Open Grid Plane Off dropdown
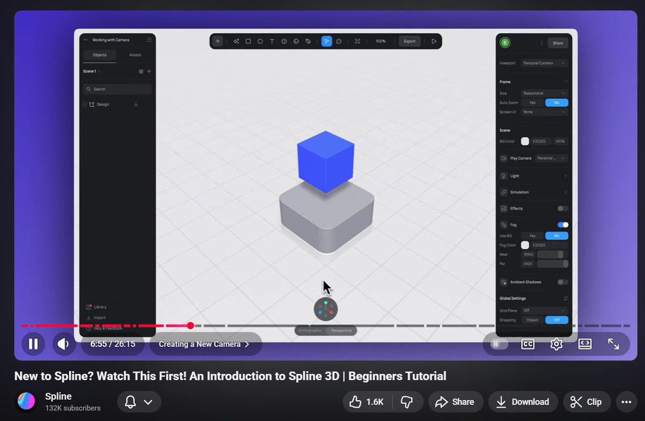The image size is (645, 421). [544, 310]
